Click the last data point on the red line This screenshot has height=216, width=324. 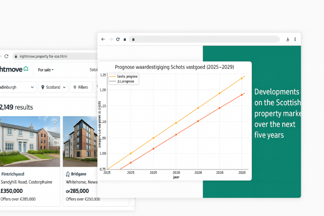(x=241, y=95)
